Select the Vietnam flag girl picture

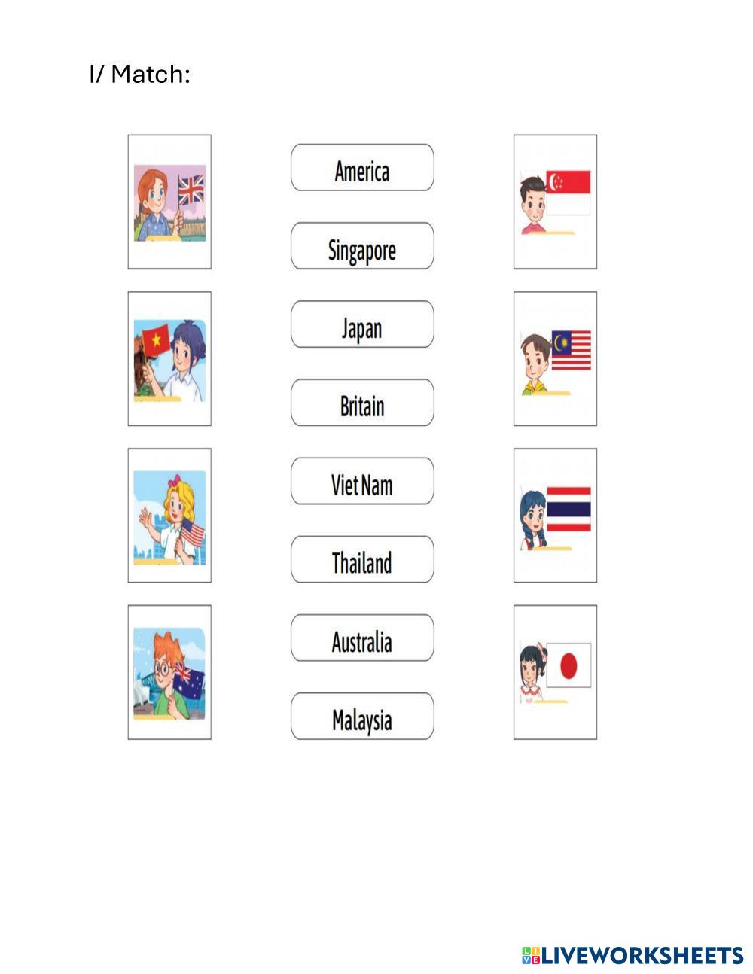click(x=169, y=359)
